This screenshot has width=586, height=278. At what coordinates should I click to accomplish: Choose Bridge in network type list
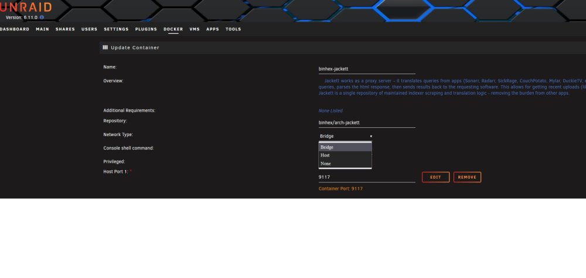[345, 147]
